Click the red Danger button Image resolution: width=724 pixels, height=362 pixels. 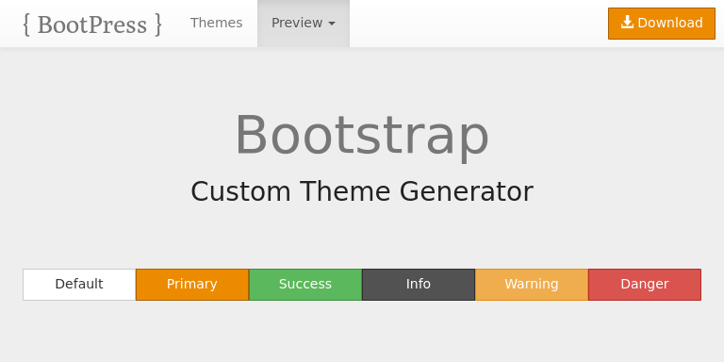(x=645, y=285)
